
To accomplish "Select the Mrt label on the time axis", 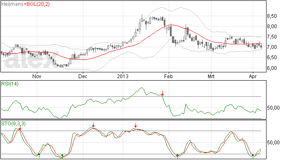I will [211, 76].
